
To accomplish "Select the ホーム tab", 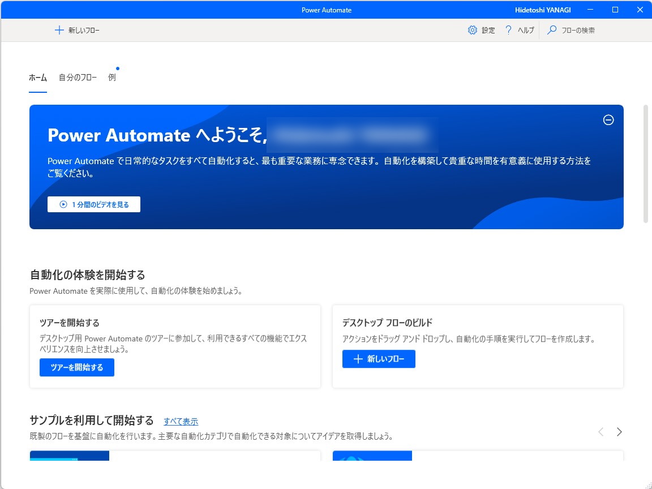I will point(37,77).
